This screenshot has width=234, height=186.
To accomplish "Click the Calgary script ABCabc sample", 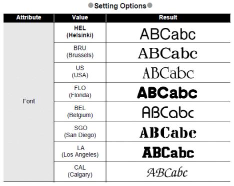I will tap(167, 172).
